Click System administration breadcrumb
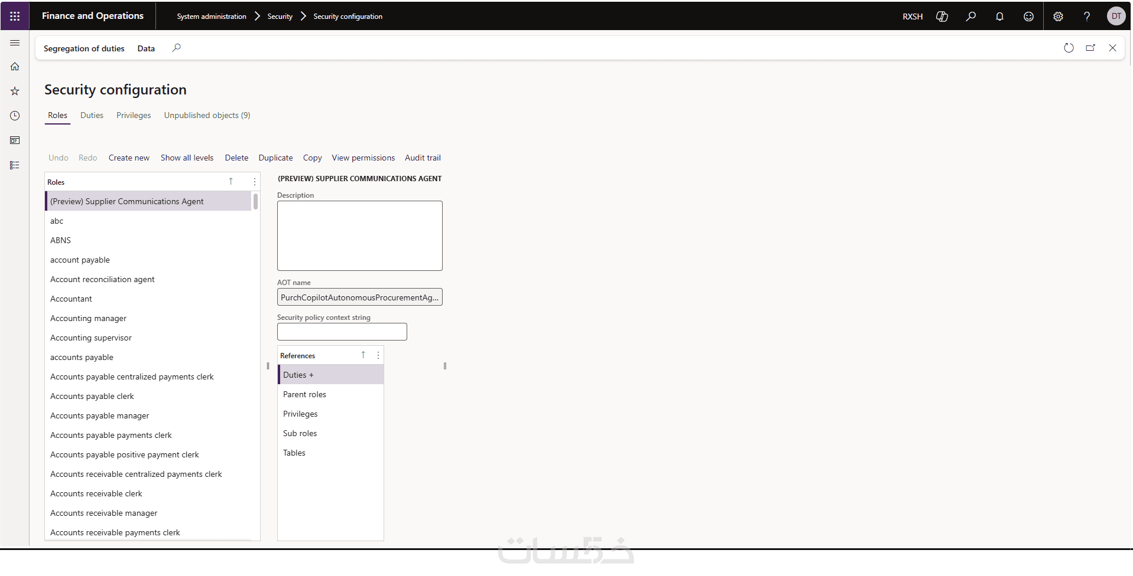 (212, 17)
